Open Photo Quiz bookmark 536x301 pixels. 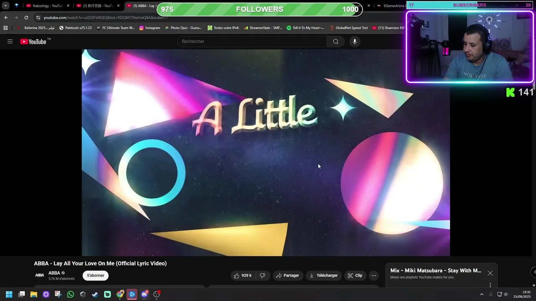[x=183, y=28]
